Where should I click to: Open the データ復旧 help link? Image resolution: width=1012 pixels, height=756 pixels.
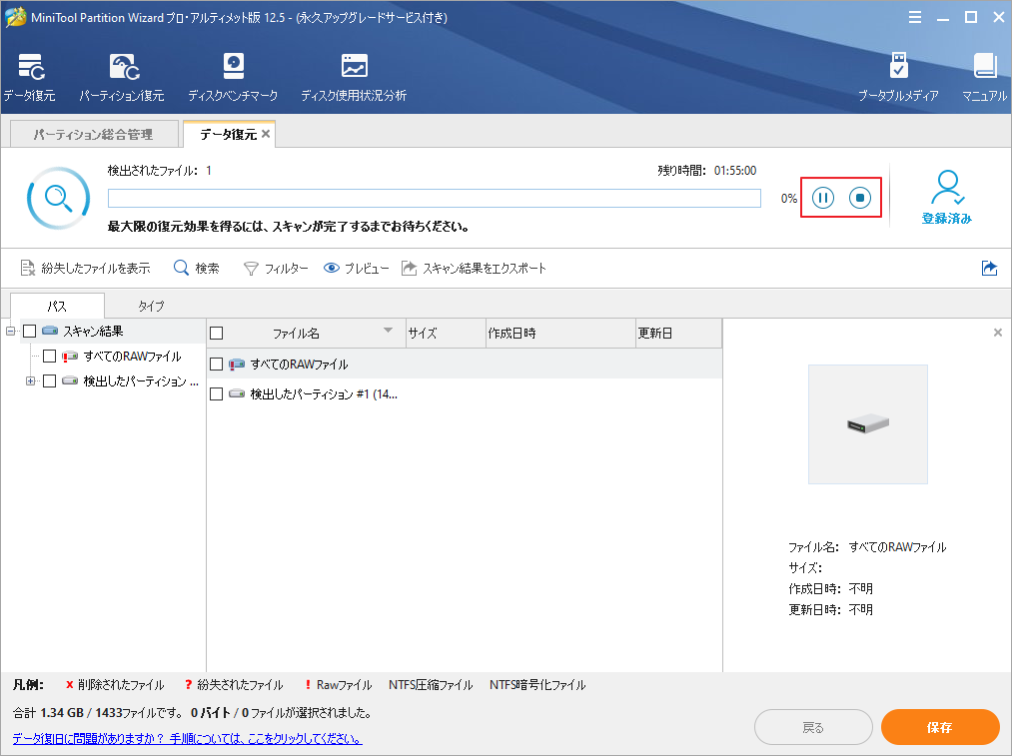[x=187, y=739]
